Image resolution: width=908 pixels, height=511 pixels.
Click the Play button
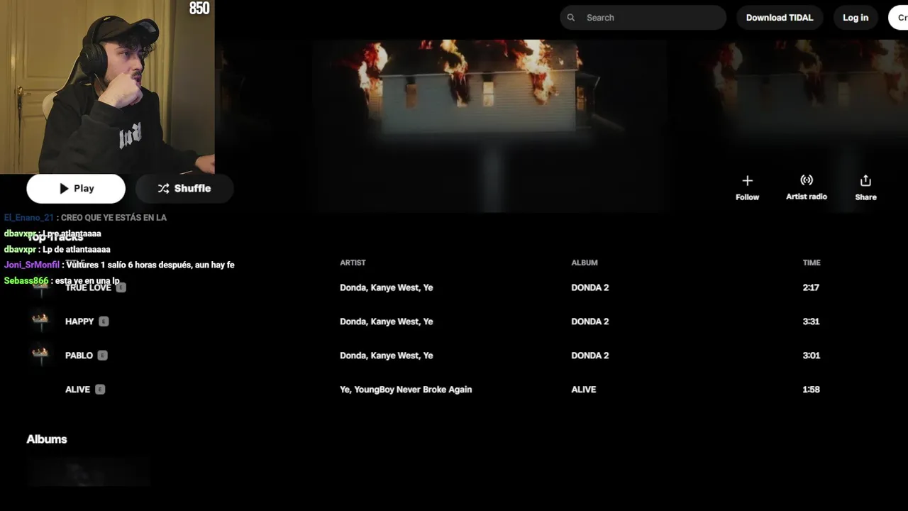tap(76, 189)
